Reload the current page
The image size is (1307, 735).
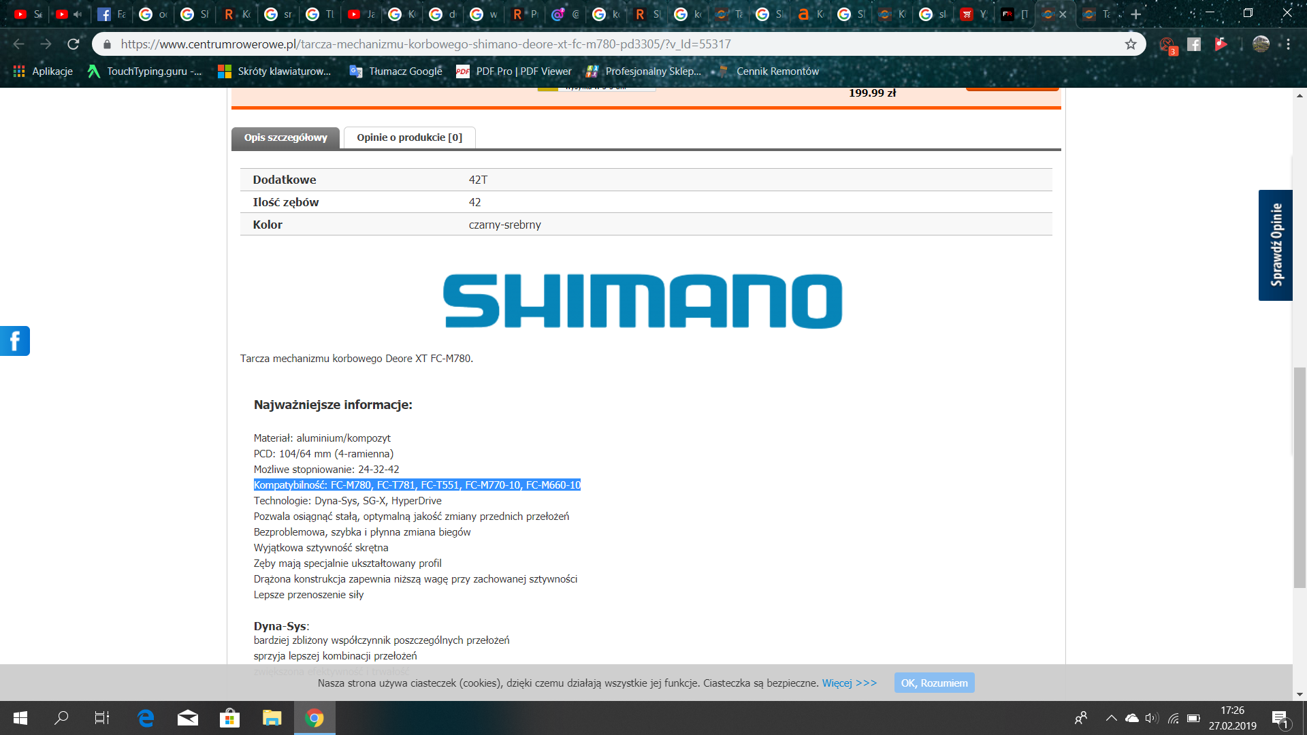click(74, 44)
